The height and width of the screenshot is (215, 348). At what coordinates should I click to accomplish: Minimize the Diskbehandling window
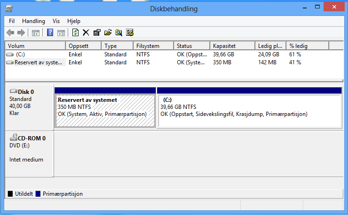pyautogui.click(x=305, y=7)
